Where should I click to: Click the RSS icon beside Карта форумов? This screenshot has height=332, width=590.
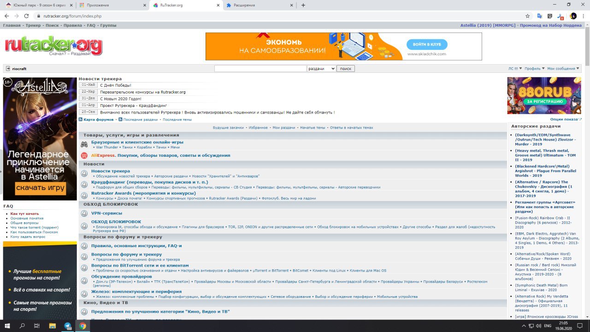pos(81,119)
